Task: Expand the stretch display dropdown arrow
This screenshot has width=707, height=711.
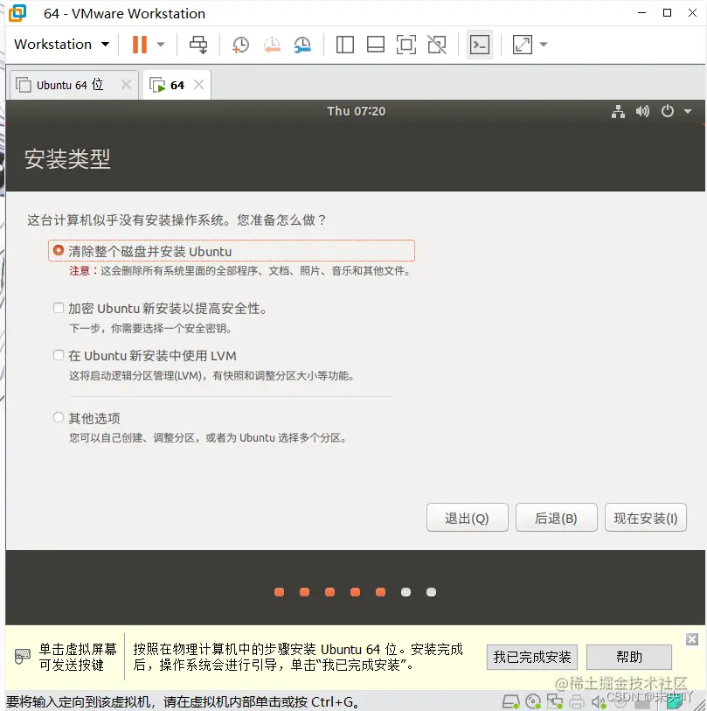Action: click(544, 45)
